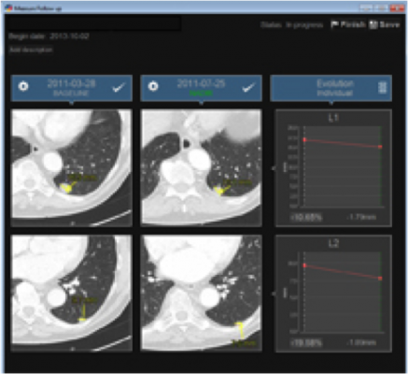
Task: Toggle percentage value under L1 chart
Action: 306,217
